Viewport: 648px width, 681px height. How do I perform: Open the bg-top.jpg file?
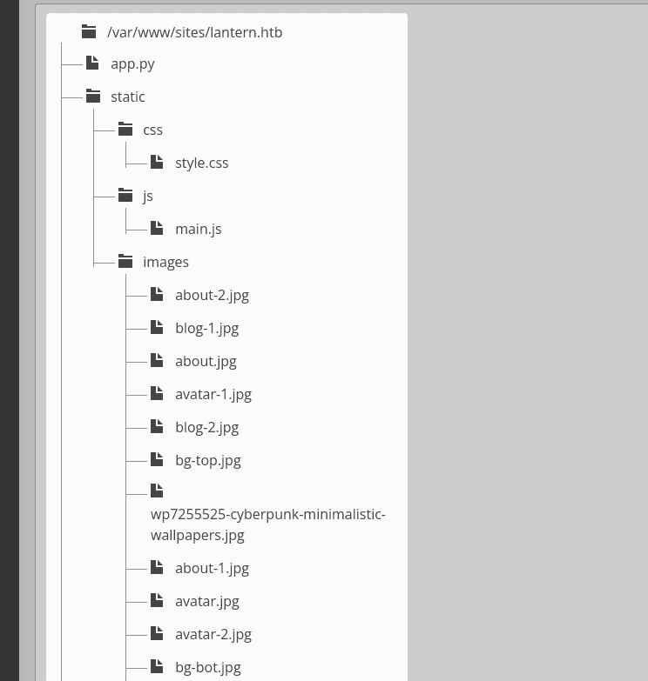pos(208,460)
